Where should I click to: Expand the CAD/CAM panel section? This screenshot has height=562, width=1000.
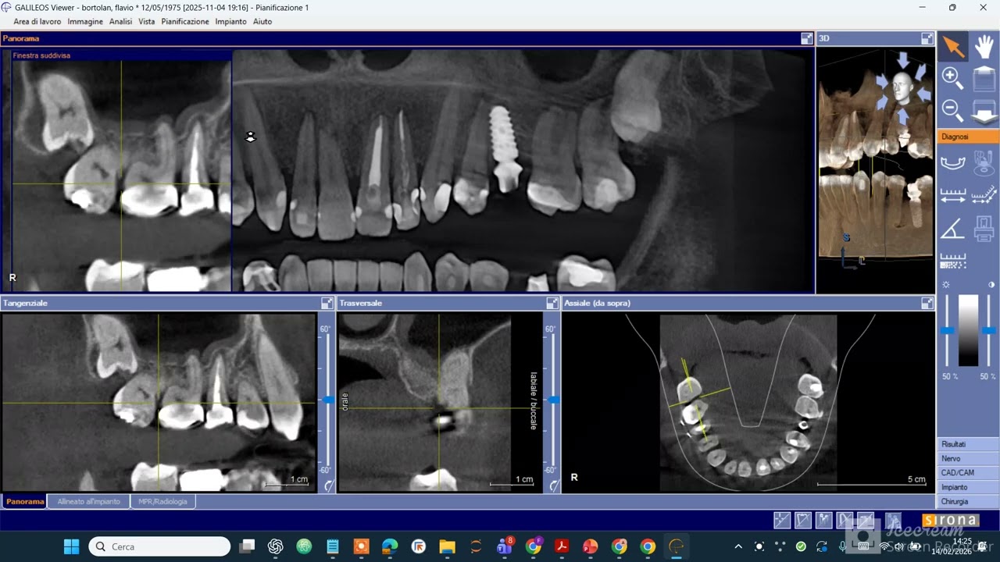[x=968, y=473]
